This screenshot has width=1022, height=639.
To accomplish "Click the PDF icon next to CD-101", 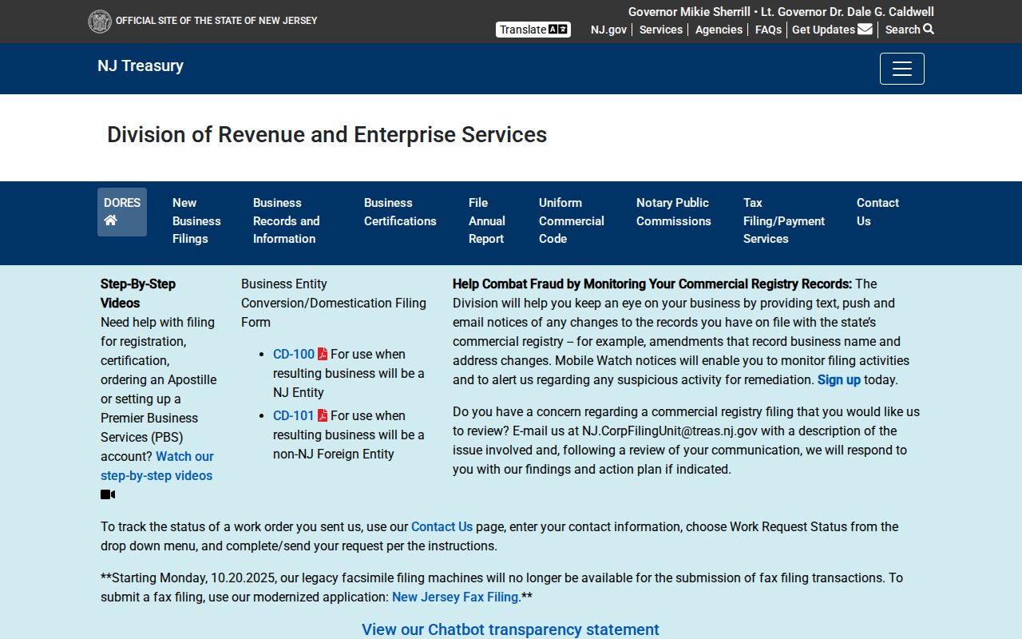I will point(323,415).
